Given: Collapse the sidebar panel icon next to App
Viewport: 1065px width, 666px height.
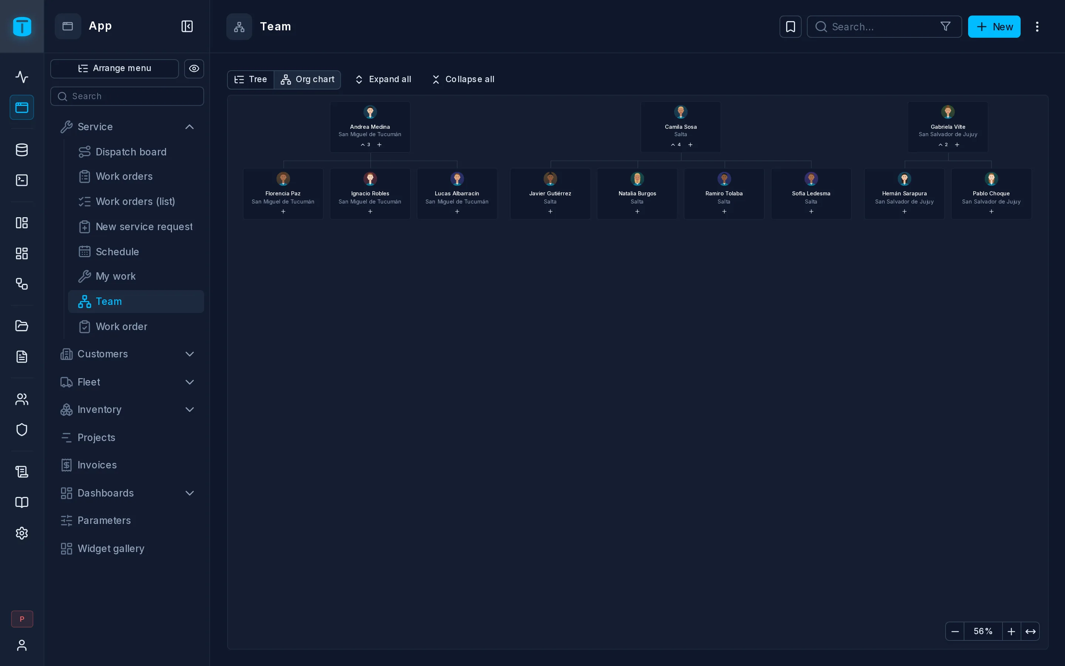Looking at the screenshot, I should (x=187, y=26).
